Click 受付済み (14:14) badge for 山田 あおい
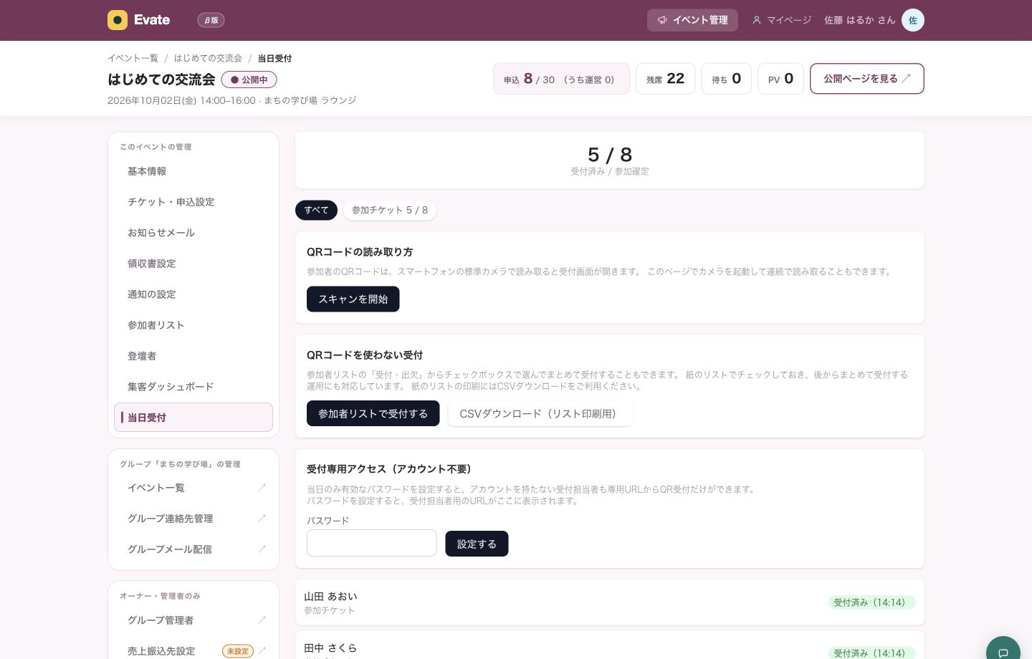Viewport: 1032px width, 659px height. 871,602
